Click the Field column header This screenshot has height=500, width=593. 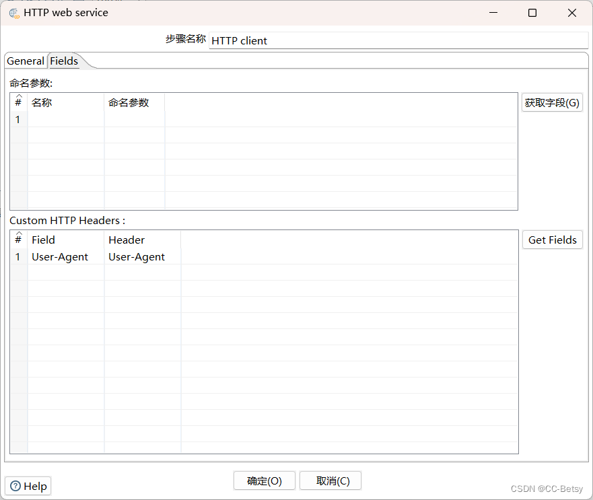[43, 240]
